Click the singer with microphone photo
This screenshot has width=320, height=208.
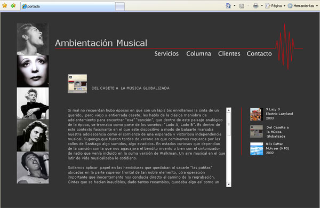point(33,167)
